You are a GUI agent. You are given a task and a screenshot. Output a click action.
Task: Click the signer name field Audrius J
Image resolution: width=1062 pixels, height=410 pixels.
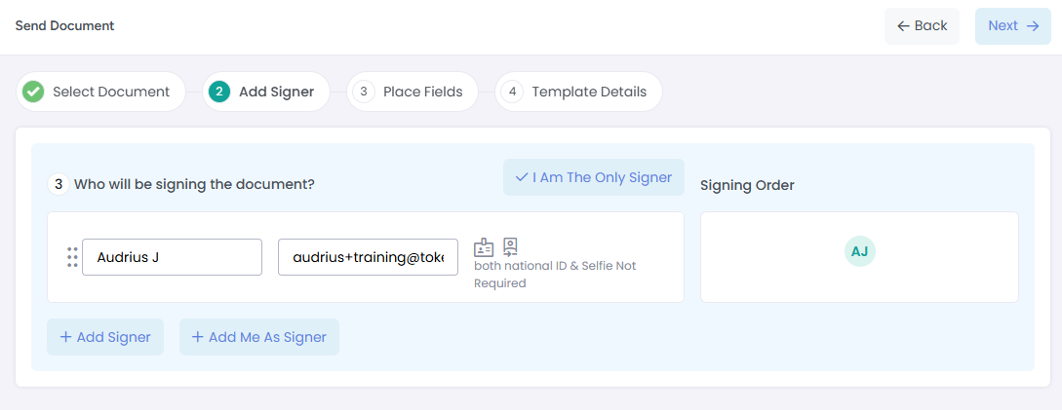pos(172,257)
